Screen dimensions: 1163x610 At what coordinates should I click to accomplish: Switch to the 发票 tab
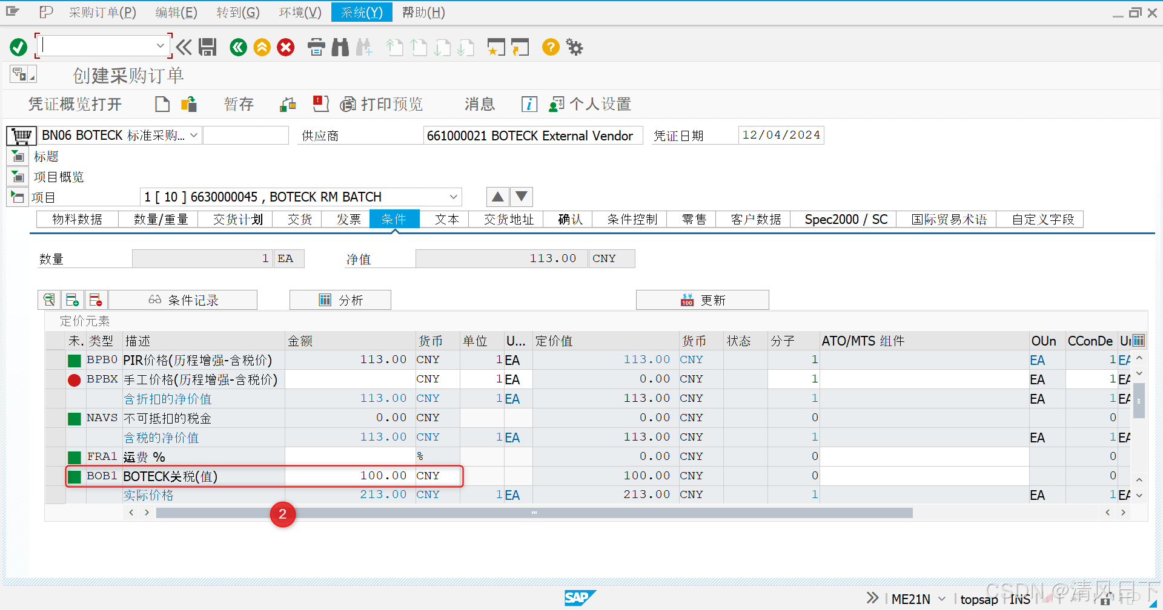[x=348, y=219]
